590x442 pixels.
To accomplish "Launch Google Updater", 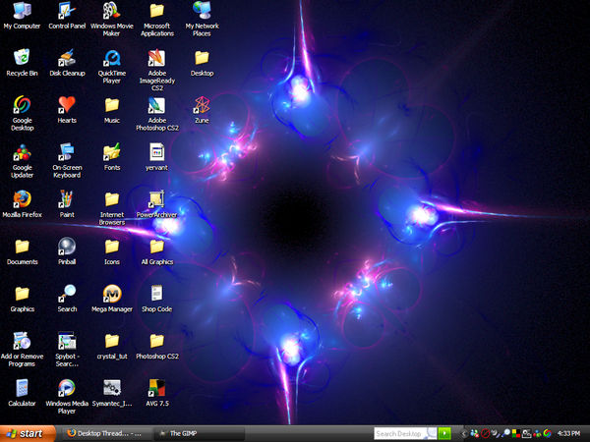I will 22,160.
